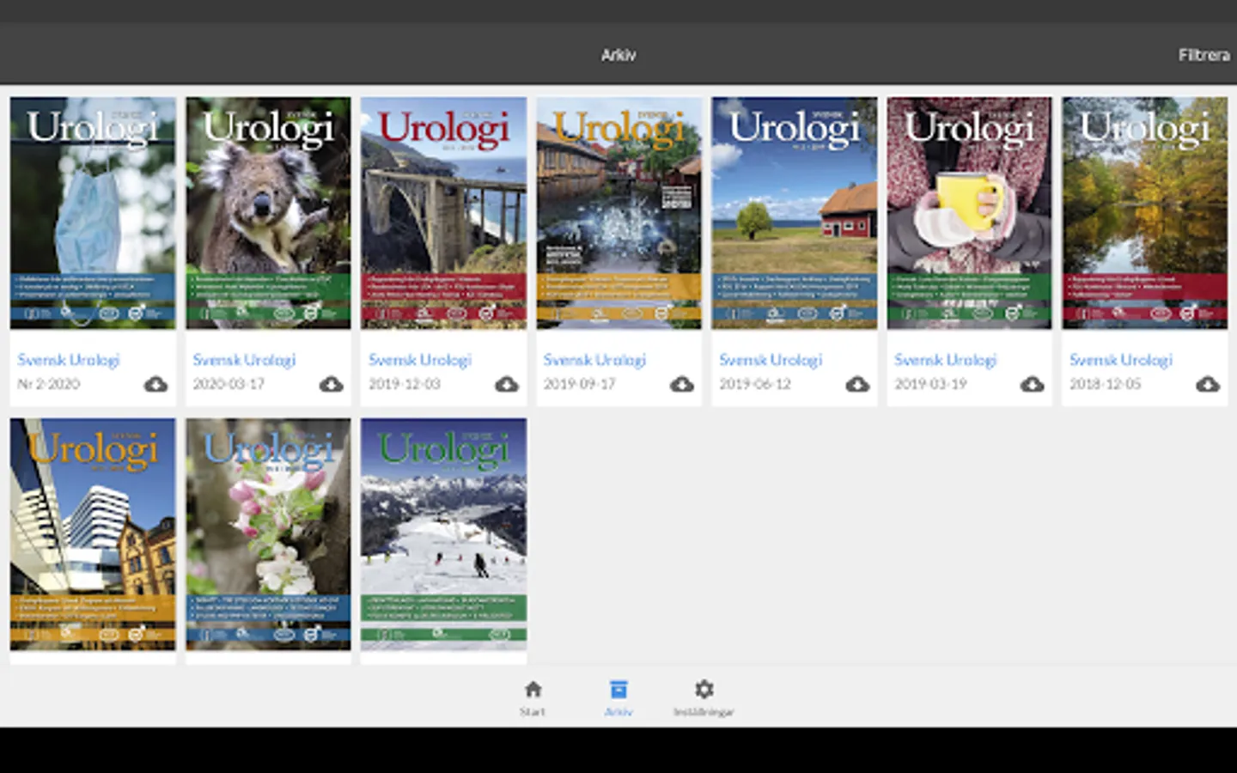View the coastal bridge cover issue
The width and height of the screenshot is (1237, 773).
pyautogui.click(x=444, y=213)
